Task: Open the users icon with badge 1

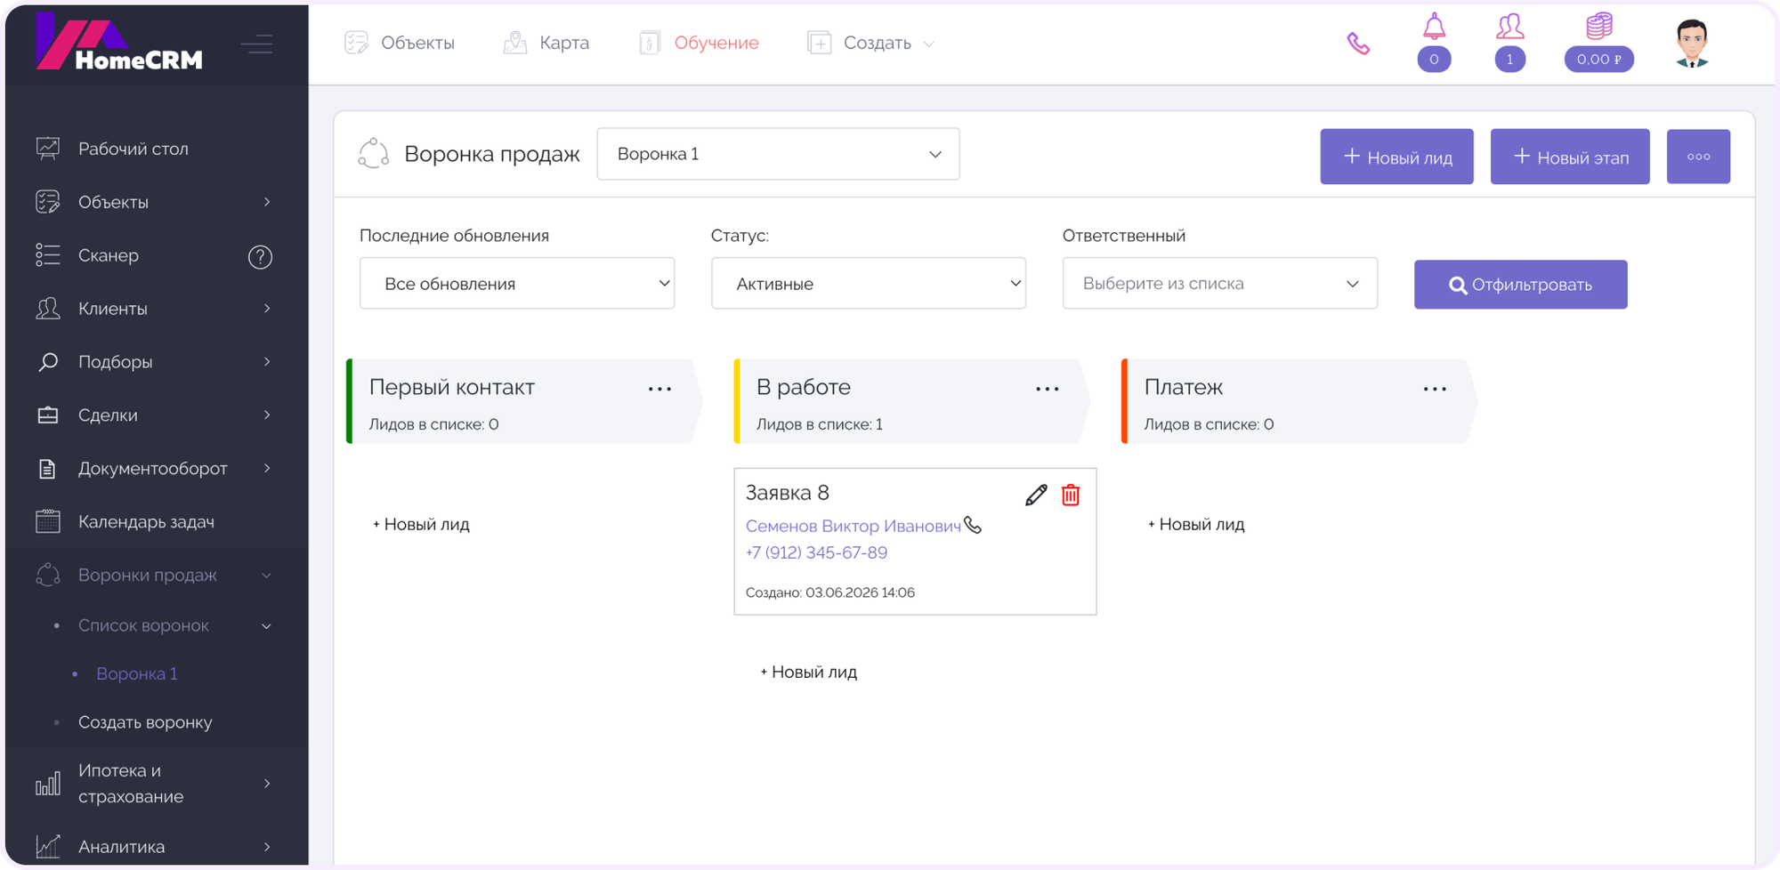Action: (x=1509, y=27)
